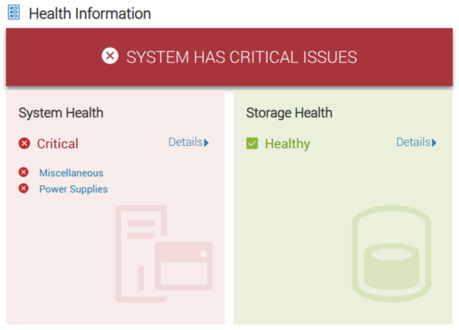Click the Health Information title

coord(90,13)
